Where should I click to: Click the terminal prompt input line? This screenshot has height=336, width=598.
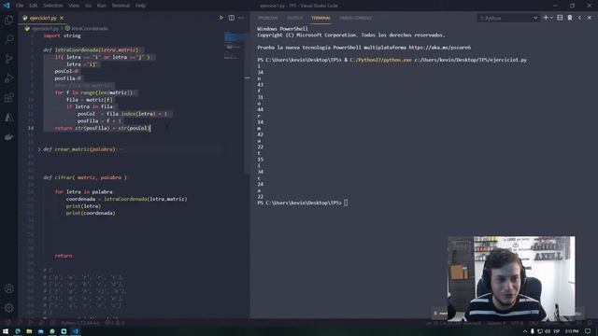(346, 203)
